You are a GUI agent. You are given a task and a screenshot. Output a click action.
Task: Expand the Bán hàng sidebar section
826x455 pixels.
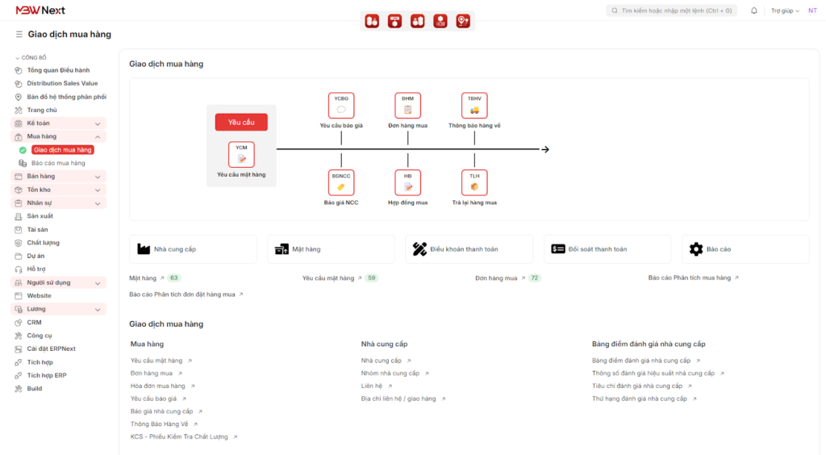[x=98, y=177]
